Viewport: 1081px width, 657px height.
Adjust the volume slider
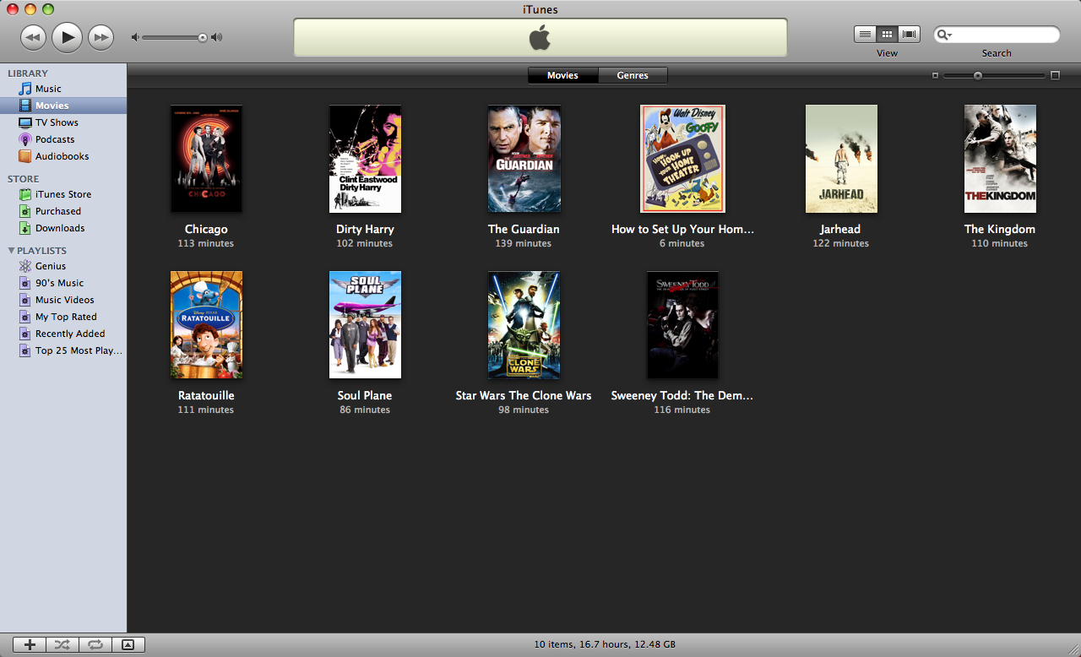175,37
